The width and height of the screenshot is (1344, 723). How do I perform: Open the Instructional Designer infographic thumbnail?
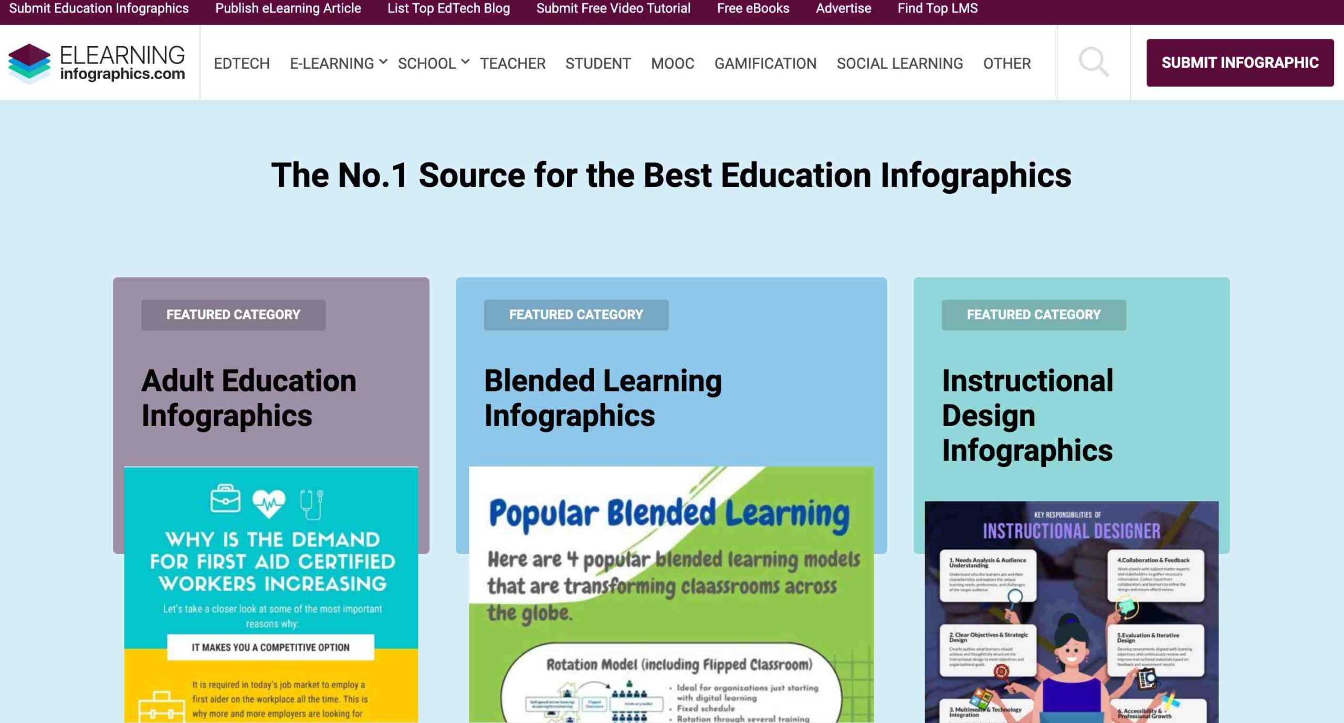point(1071,612)
